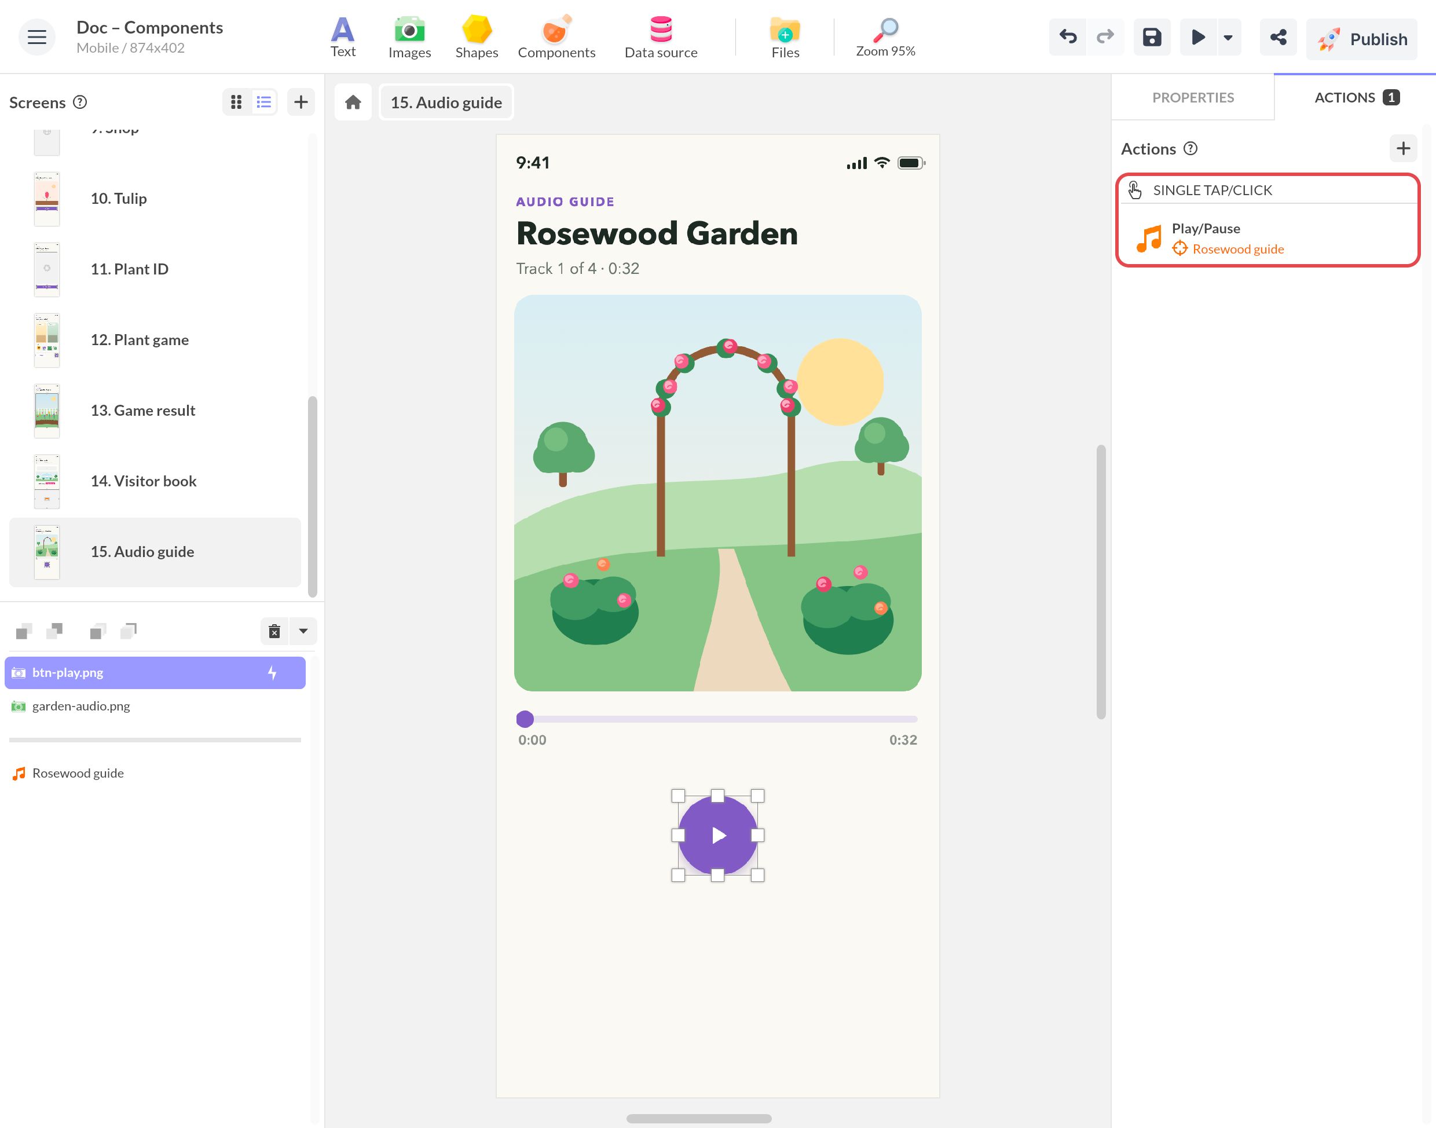Select the Text tool
The image size is (1436, 1128).
[343, 38]
